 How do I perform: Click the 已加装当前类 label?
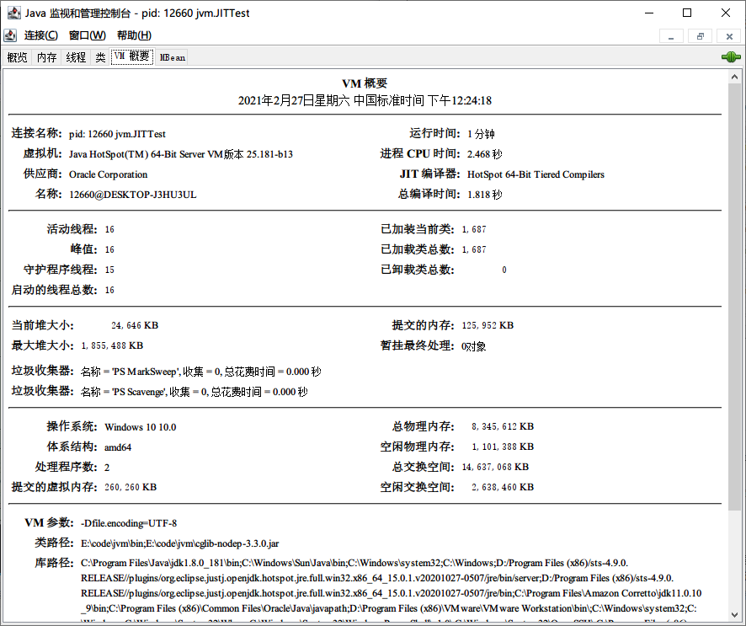418,229
